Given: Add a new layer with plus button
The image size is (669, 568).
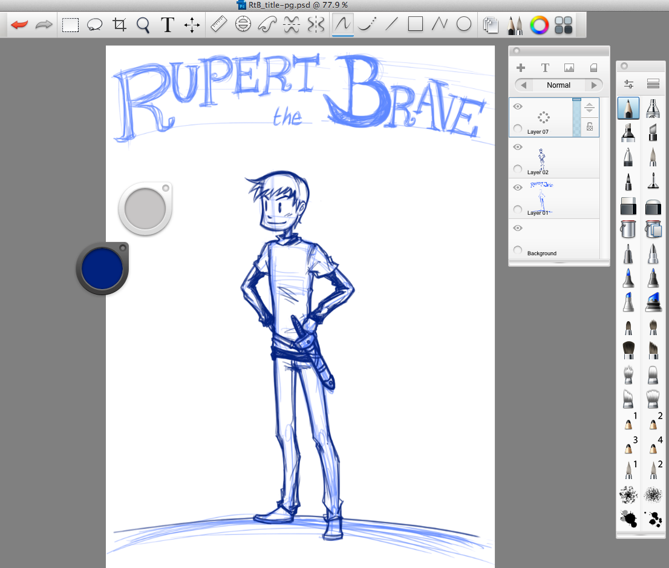Looking at the screenshot, I should [x=520, y=68].
